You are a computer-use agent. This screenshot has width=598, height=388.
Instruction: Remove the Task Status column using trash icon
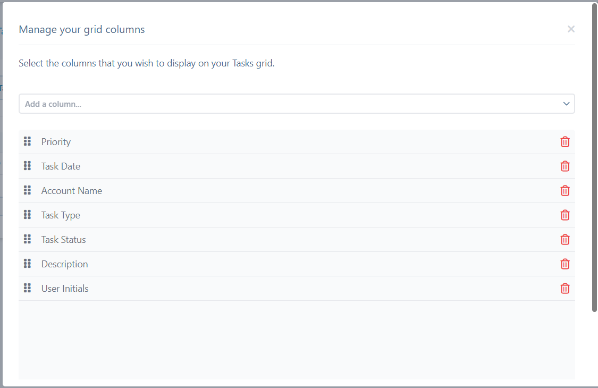565,239
